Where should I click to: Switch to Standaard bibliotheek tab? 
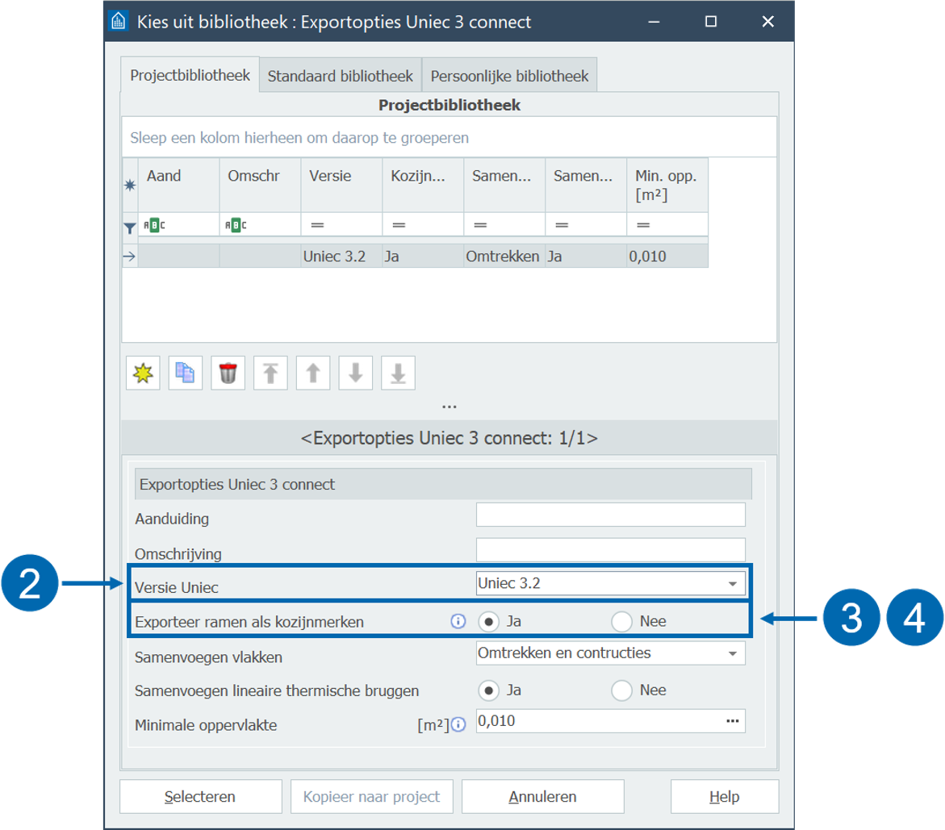click(x=340, y=77)
